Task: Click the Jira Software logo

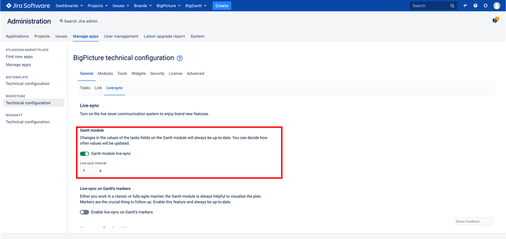Action: (28, 6)
